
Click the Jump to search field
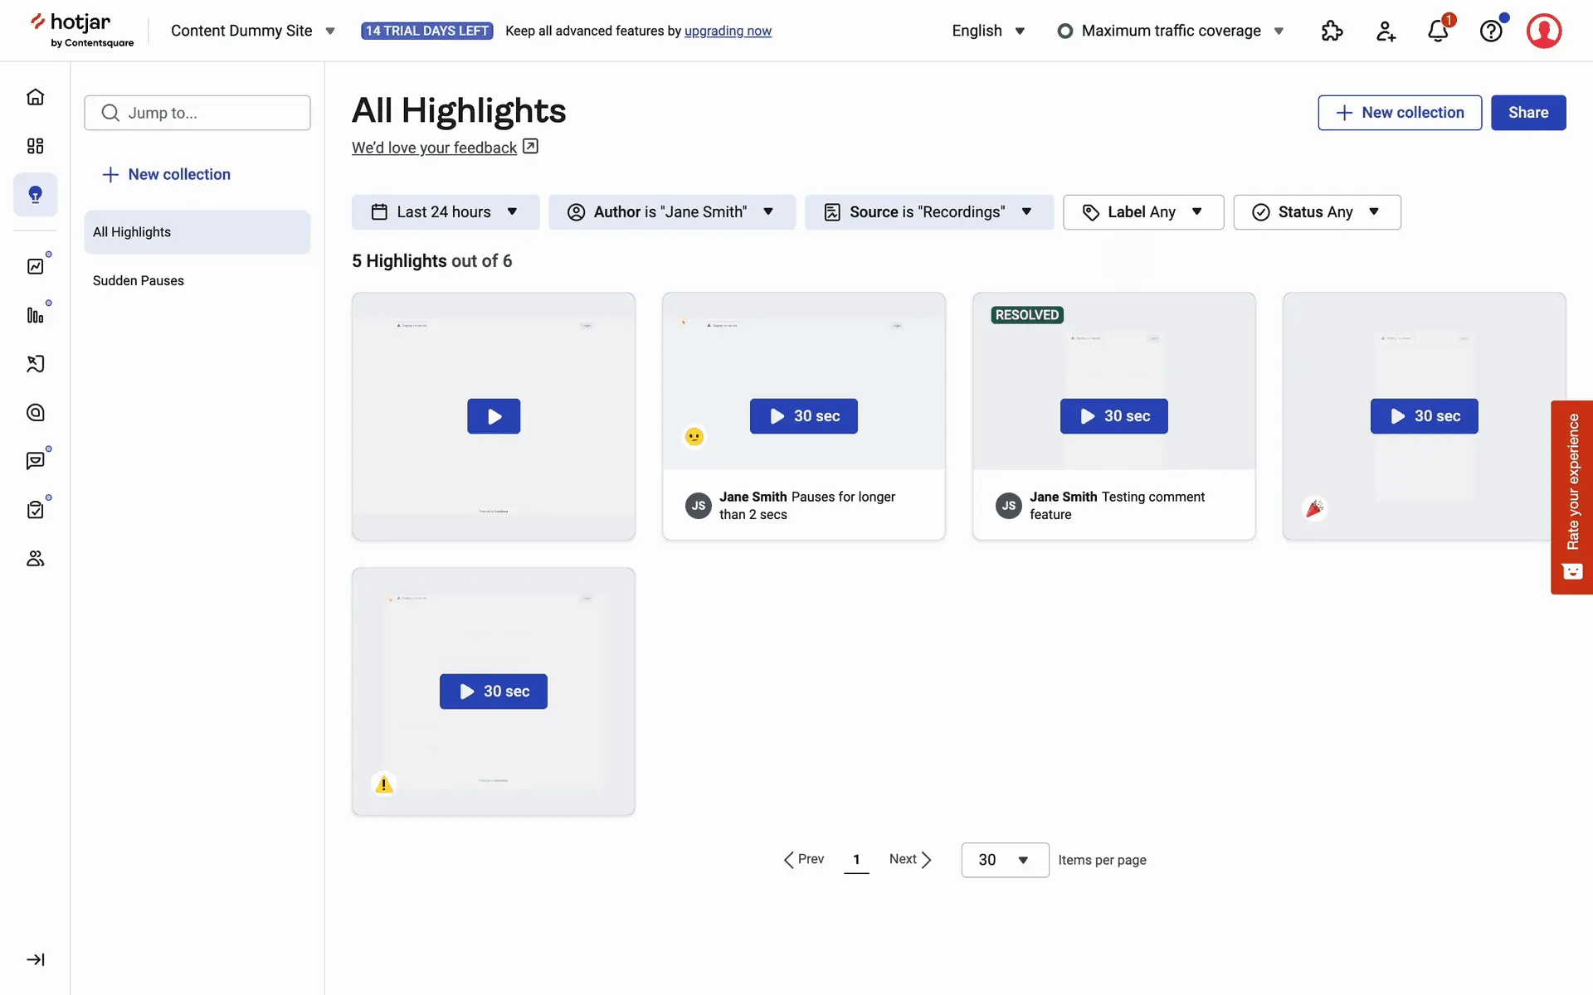pos(197,113)
